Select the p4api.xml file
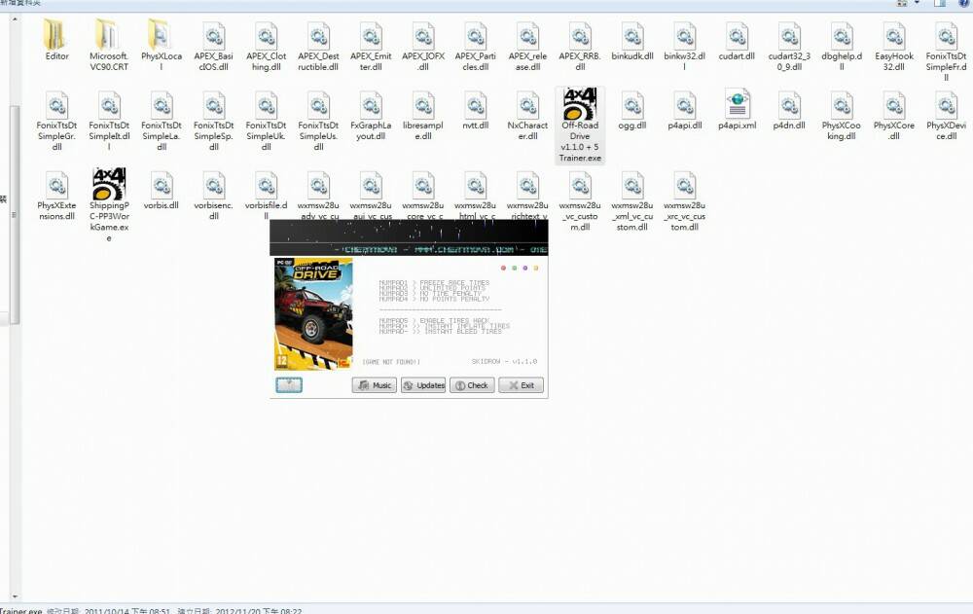The width and height of the screenshot is (973, 614). (x=737, y=110)
